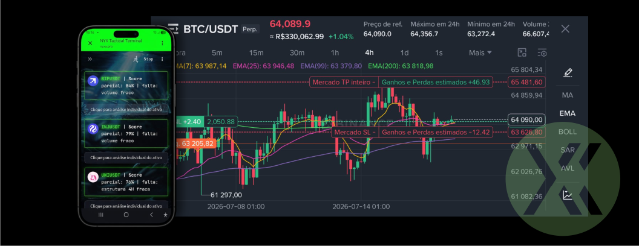Click the 64,089.9 last price
Image resolution: width=639 pixels, height=246 pixels.
click(290, 24)
